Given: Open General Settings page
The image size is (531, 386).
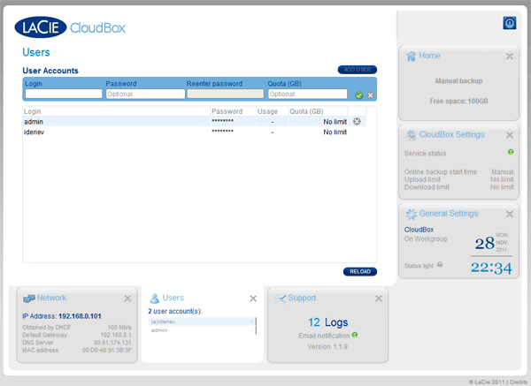Looking at the screenshot, I should pos(449,214).
